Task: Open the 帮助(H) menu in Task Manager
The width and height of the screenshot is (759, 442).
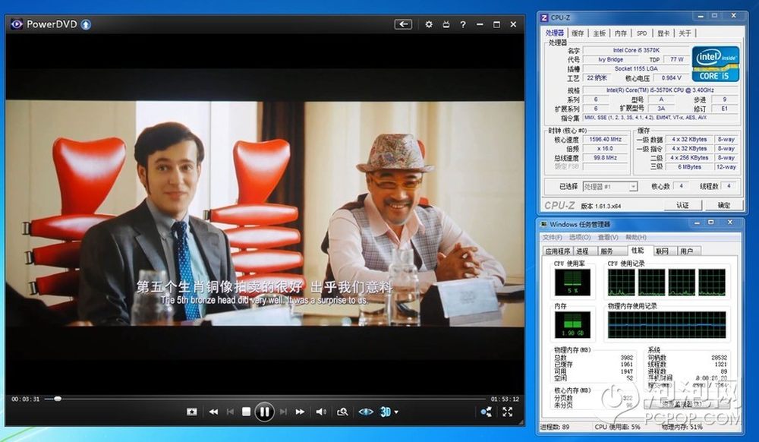Action: pyautogui.click(x=636, y=237)
